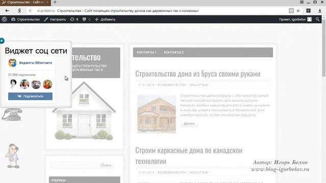The image size is (326, 183).
Task: Close the Виджет соц сети popup
Action: [2, 41]
